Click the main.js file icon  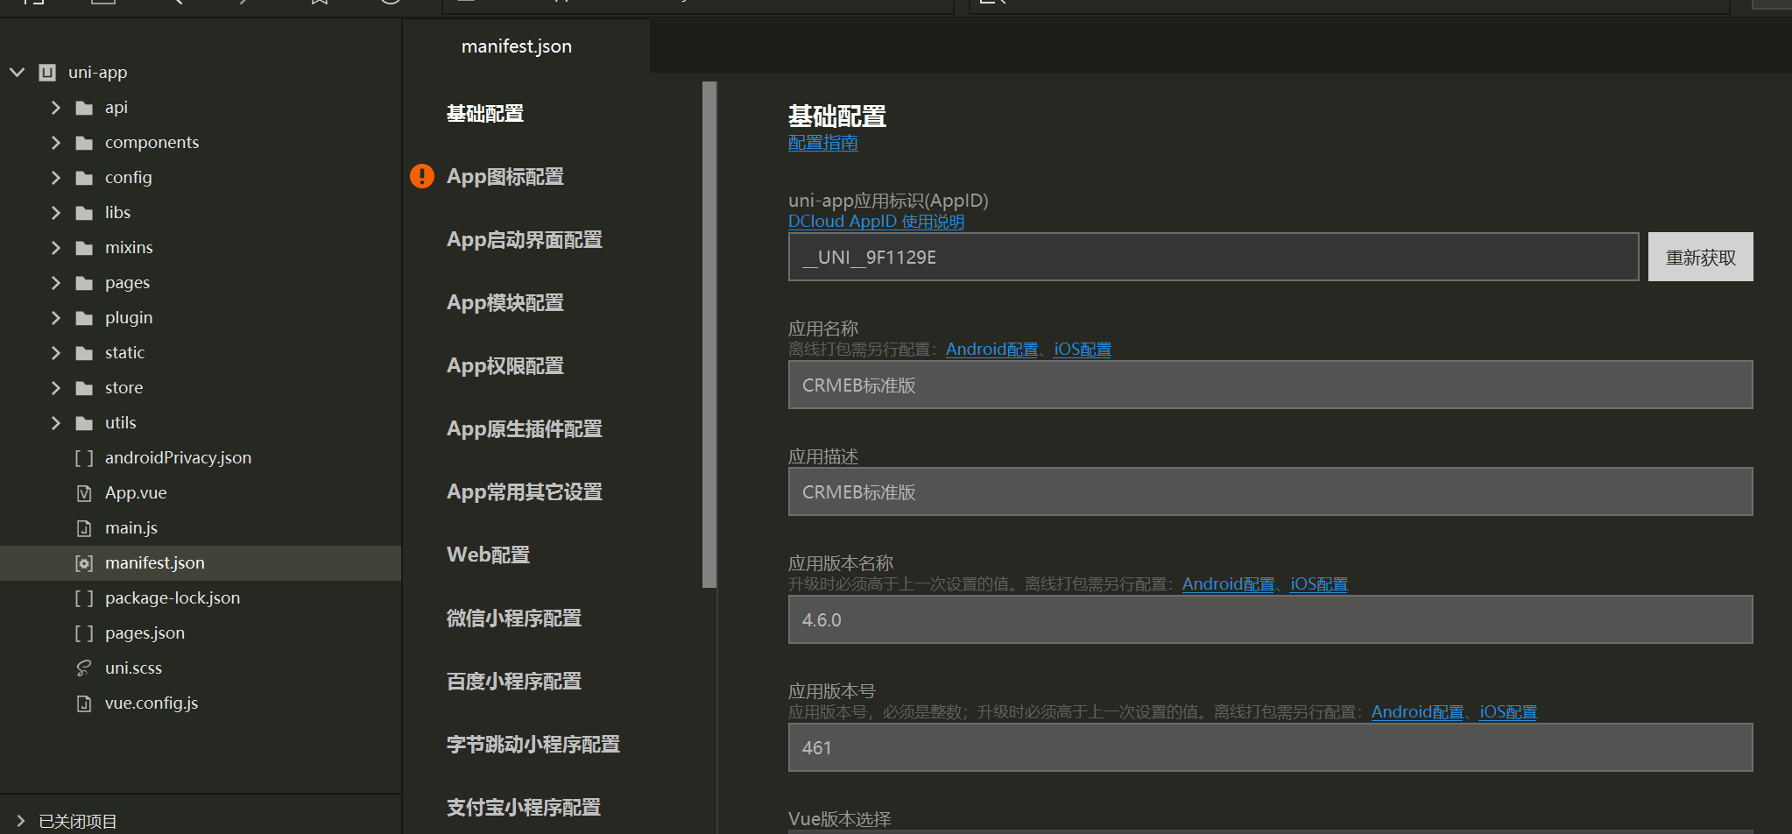click(84, 527)
